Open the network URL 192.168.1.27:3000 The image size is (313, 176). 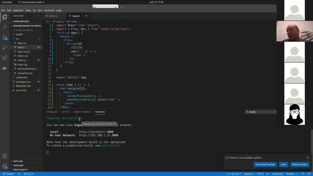99,135
